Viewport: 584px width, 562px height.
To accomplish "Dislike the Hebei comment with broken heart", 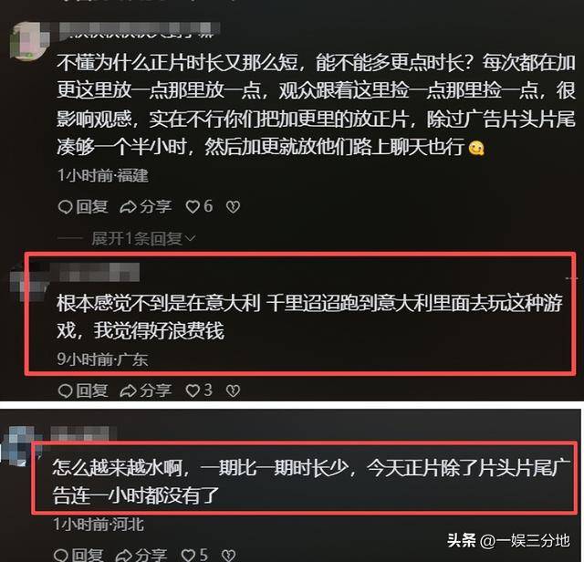I will tap(229, 556).
